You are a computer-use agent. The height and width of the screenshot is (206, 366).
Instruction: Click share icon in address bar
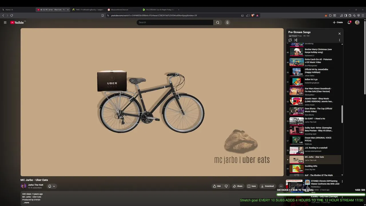(x=247, y=15)
